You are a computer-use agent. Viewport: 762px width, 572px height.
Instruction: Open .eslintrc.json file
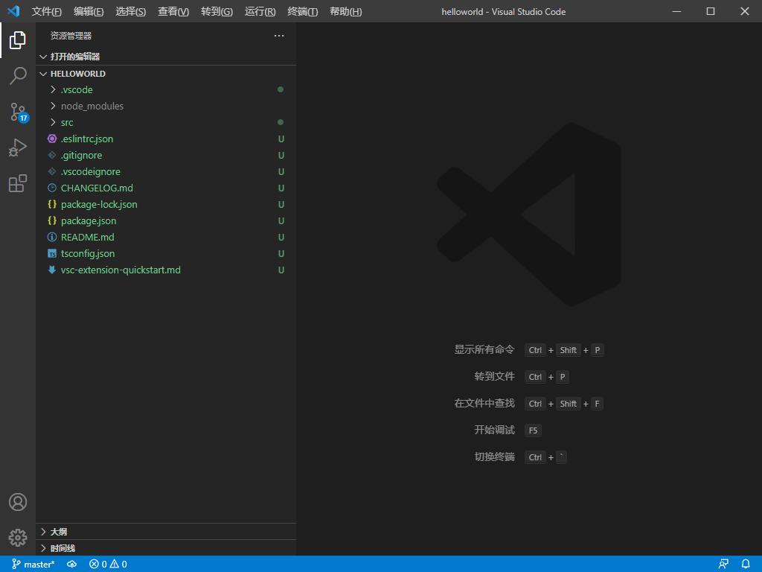click(x=166, y=139)
